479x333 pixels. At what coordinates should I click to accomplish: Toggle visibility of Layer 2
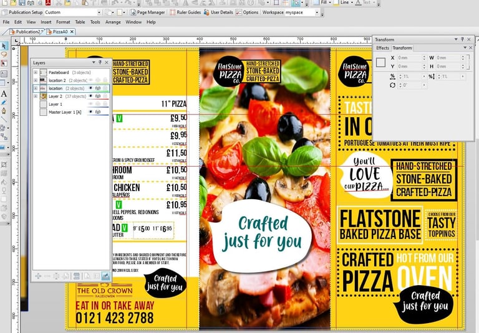coord(90,96)
